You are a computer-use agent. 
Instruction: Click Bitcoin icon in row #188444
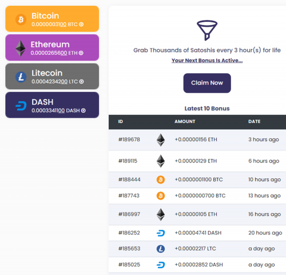click(x=161, y=180)
